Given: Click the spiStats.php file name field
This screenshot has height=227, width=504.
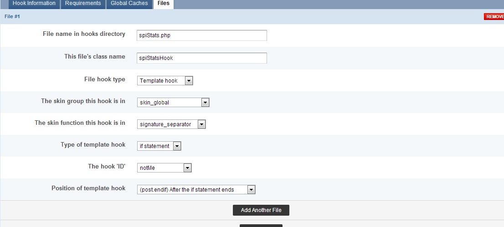Looking at the screenshot, I should point(201,35).
